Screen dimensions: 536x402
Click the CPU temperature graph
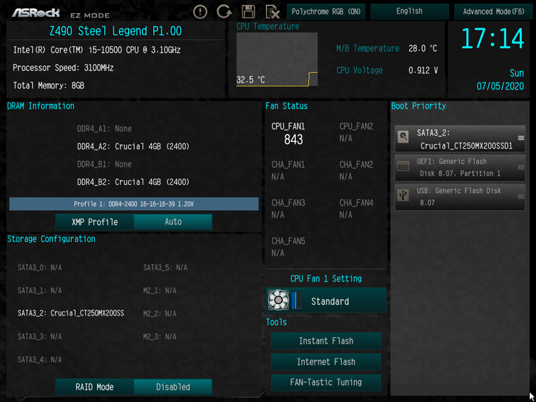tap(277, 59)
